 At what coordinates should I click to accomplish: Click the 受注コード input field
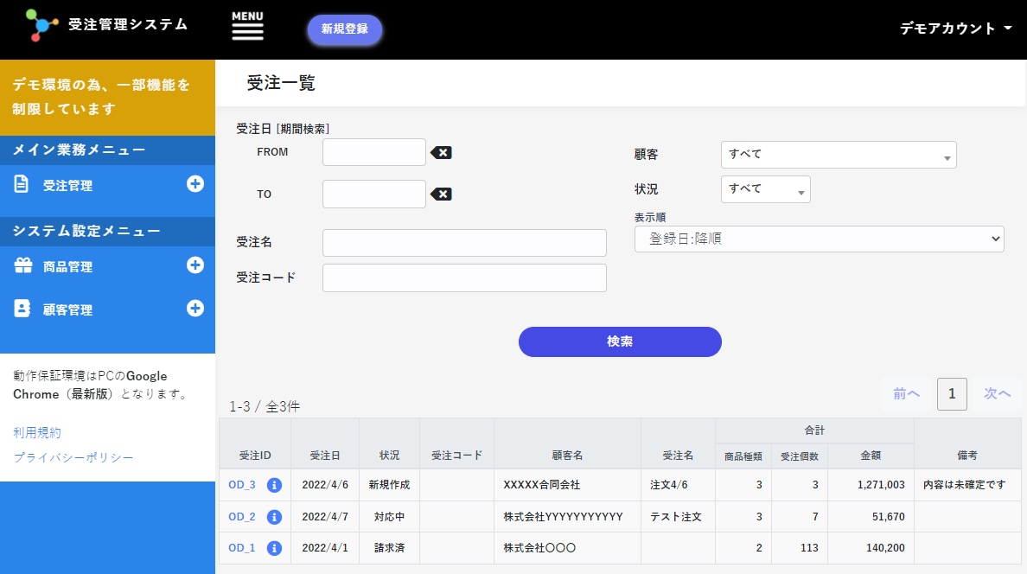click(x=464, y=277)
